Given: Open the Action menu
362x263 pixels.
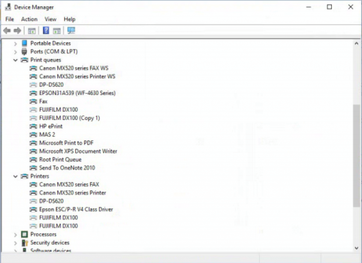Looking at the screenshot, I should click(x=29, y=19).
